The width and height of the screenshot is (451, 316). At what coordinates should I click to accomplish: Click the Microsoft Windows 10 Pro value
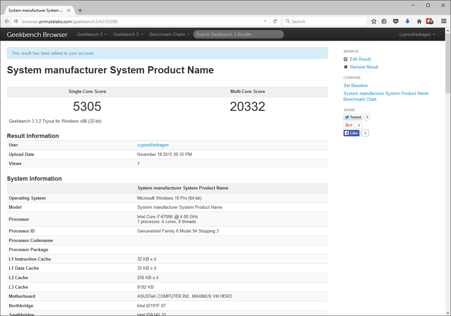pos(169,198)
